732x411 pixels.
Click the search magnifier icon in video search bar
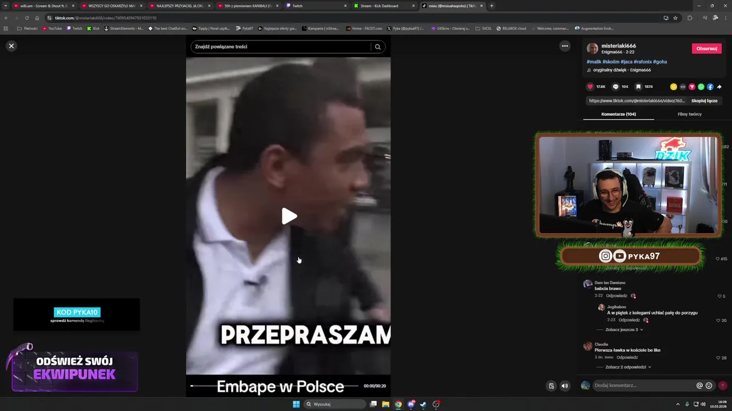pos(377,47)
